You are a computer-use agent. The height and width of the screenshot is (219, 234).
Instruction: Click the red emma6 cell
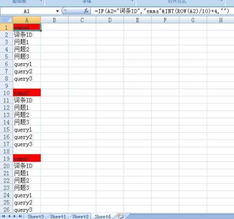(x=27, y=159)
